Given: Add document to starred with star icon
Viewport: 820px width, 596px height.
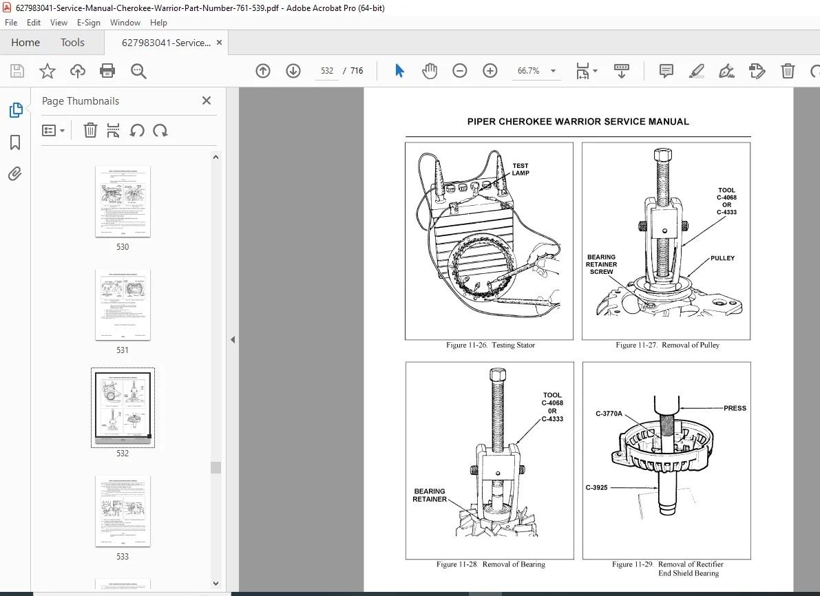Looking at the screenshot, I should point(48,71).
